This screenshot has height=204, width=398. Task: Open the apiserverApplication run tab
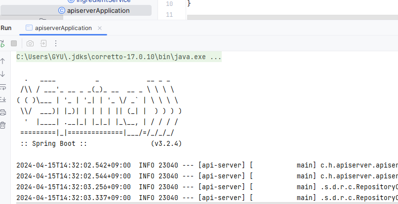pos(63,28)
